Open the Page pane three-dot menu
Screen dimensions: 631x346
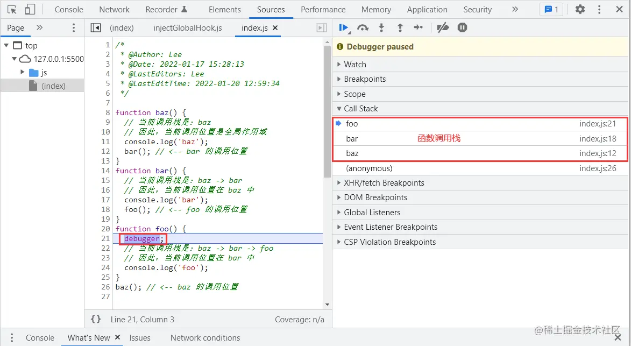pos(73,27)
